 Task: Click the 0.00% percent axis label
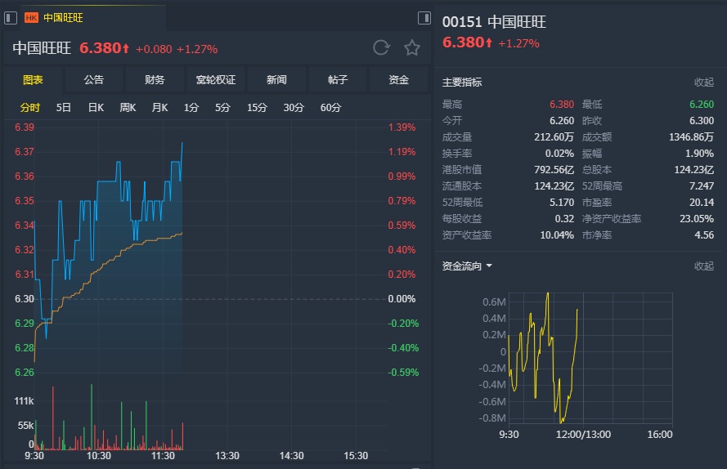tap(402, 299)
